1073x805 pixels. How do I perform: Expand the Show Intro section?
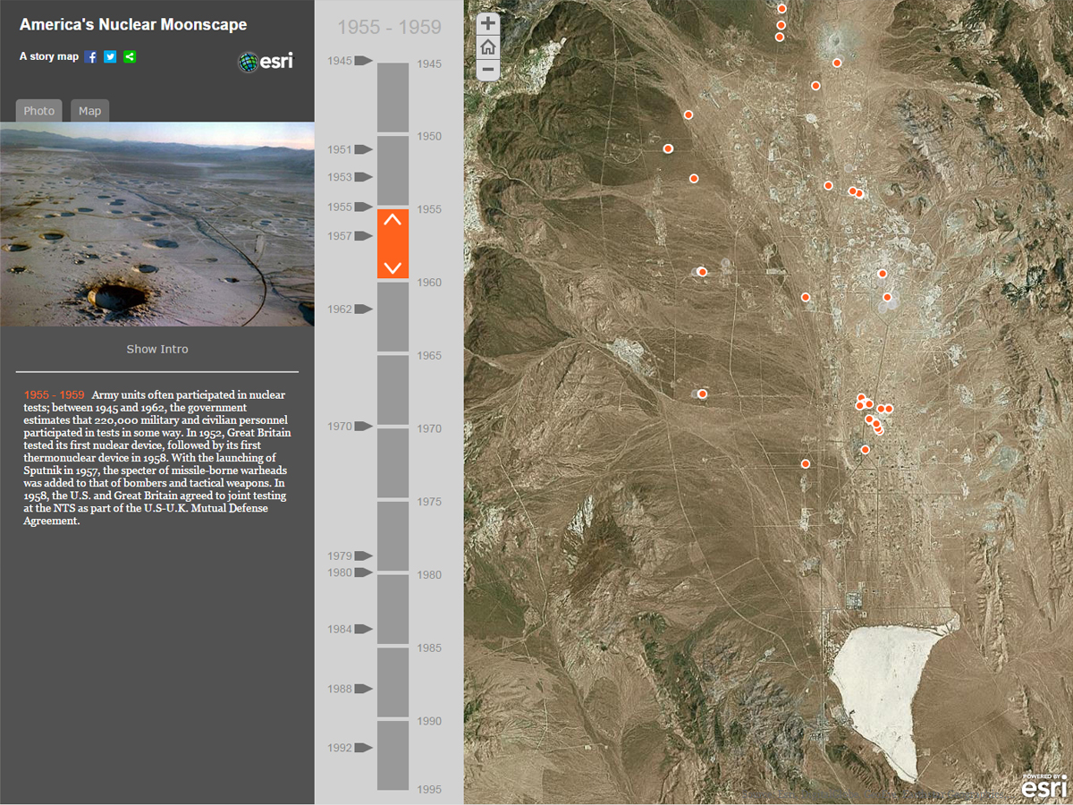[x=157, y=349]
